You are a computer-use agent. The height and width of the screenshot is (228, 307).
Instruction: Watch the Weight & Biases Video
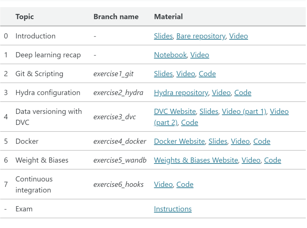pos(251,160)
